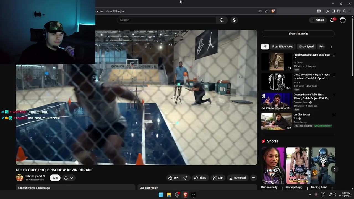The width and height of the screenshot is (354, 199).
Task: Open the YouTube account avatar menu
Action: tap(343, 20)
